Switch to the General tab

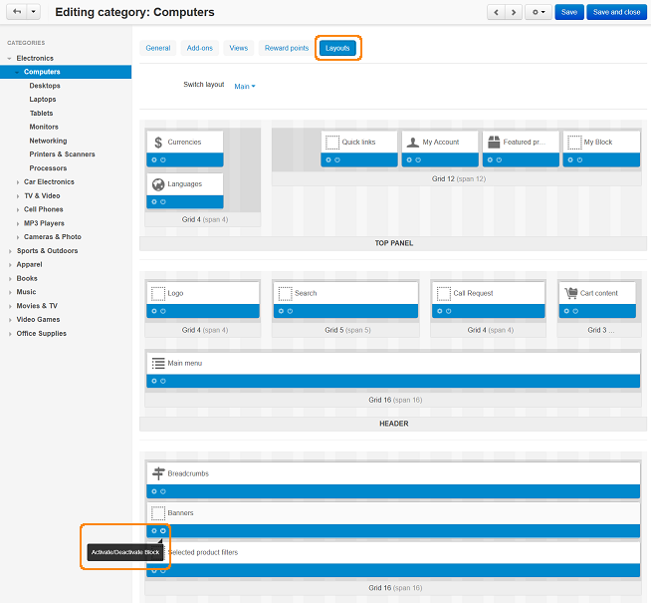pyautogui.click(x=158, y=48)
